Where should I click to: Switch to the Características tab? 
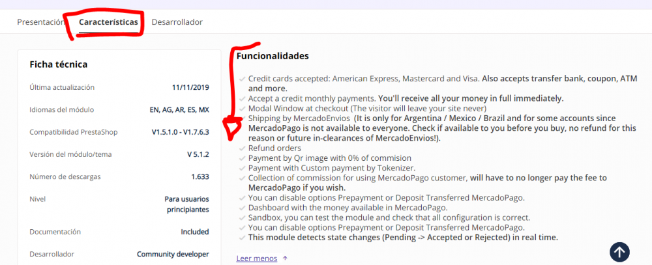108,22
